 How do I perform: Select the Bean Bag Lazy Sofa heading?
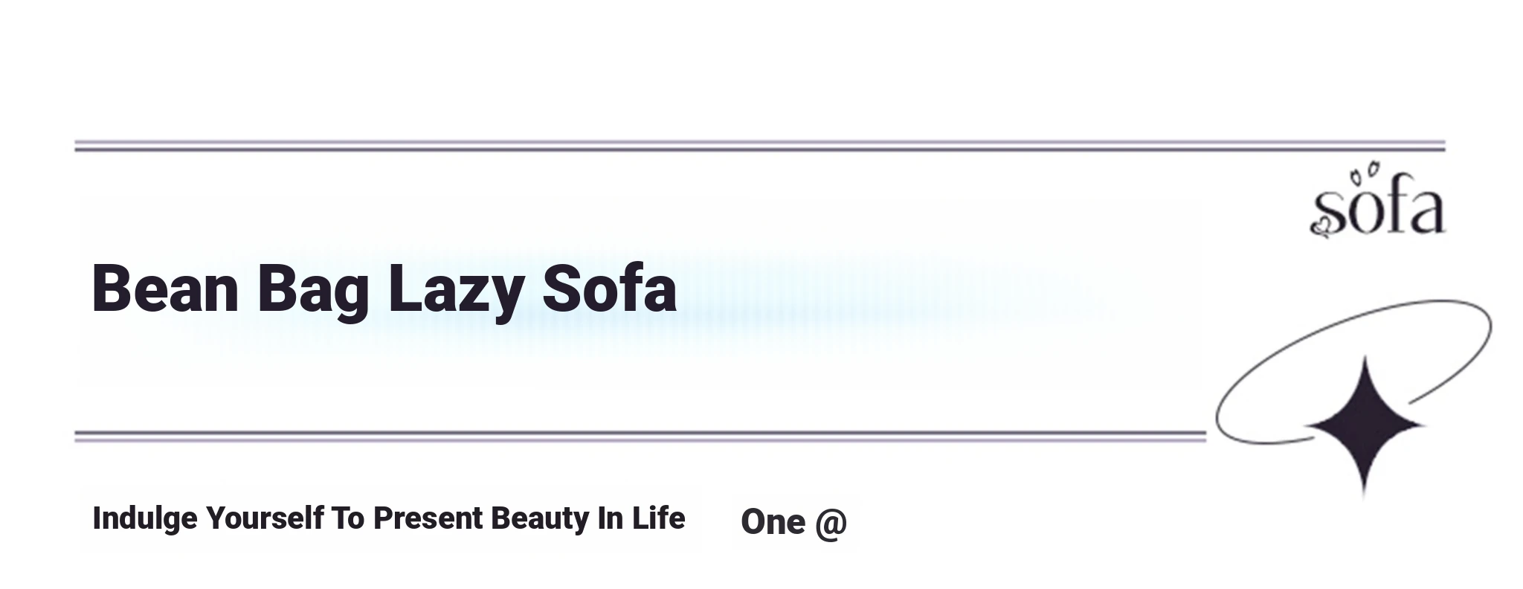384,290
